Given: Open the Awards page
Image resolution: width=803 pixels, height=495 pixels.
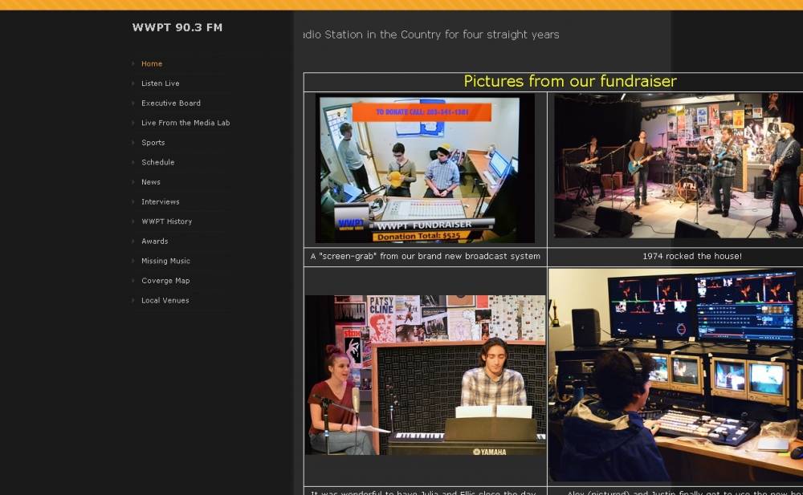Looking at the screenshot, I should click(x=154, y=241).
